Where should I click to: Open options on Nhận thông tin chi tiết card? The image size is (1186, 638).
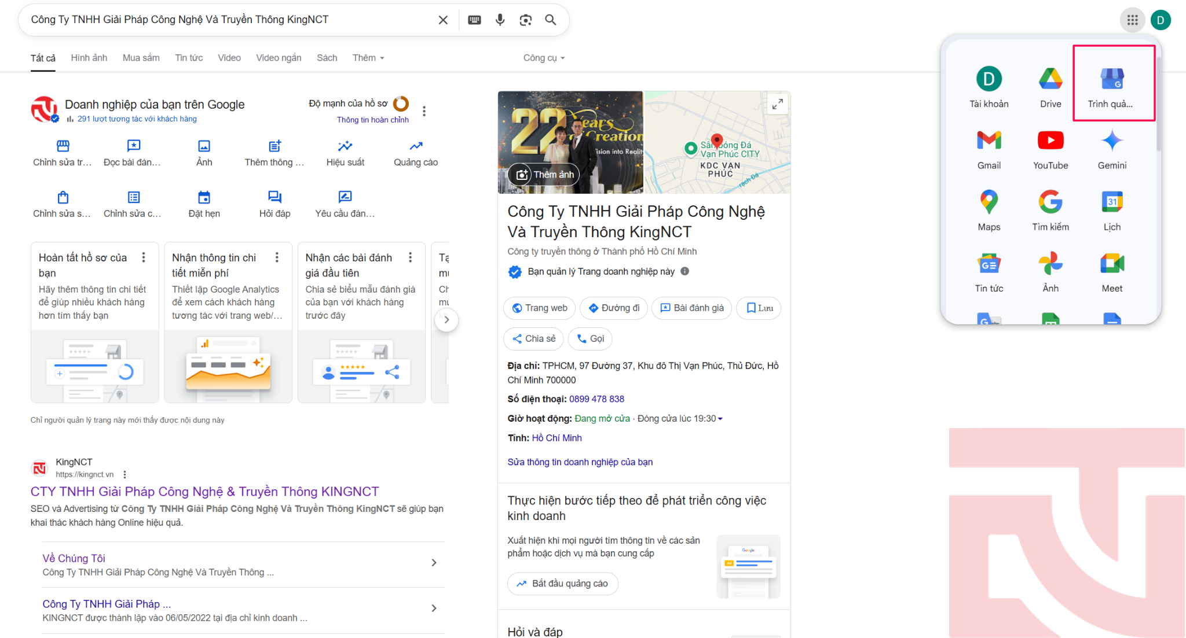(277, 257)
